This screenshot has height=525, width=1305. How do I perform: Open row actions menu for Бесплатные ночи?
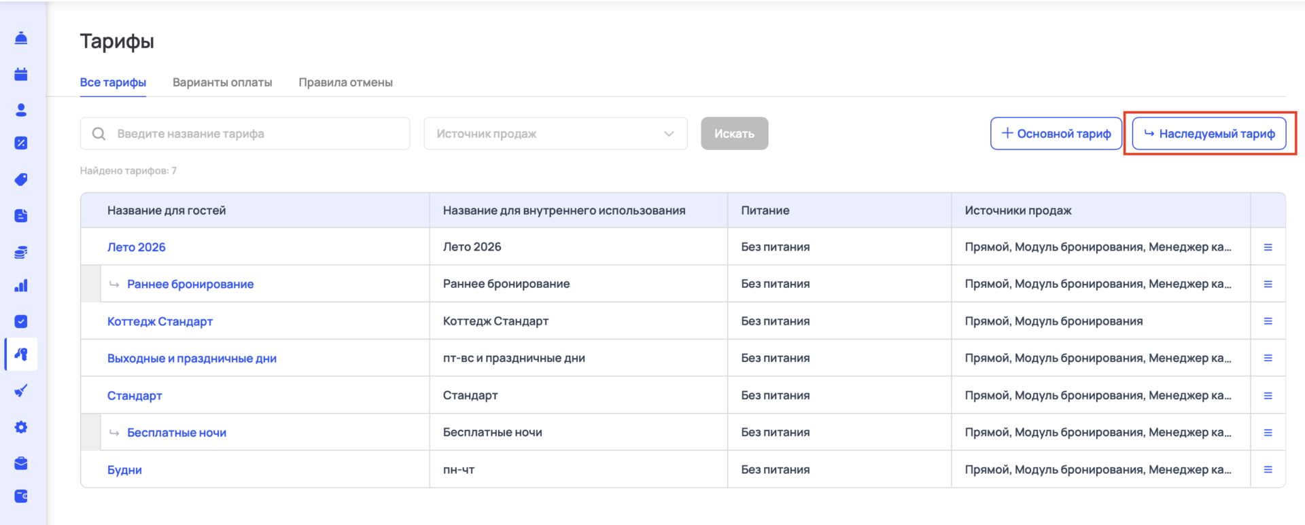1268,433
